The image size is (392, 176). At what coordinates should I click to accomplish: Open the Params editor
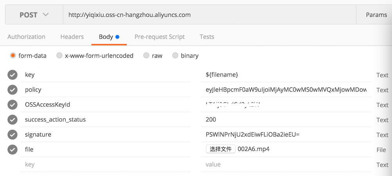pyautogui.click(x=376, y=15)
